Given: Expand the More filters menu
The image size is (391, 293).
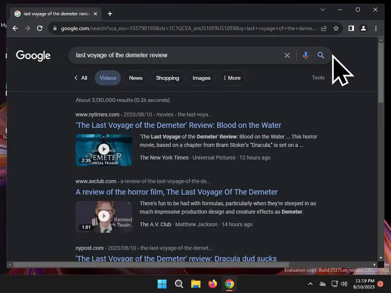Looking at the screenshot, I should [232, 78].
